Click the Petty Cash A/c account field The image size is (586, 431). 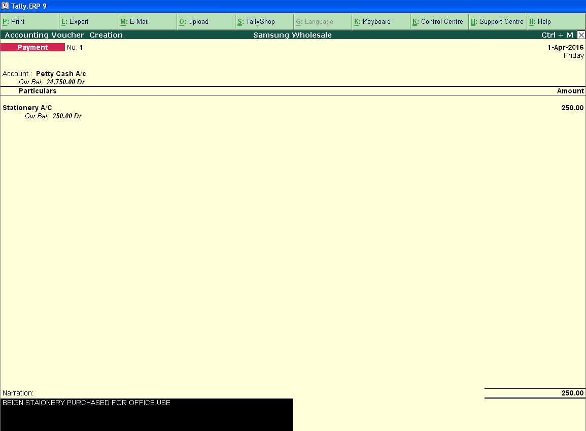point(61,73)
